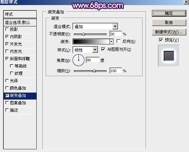
Task: Click the scale value field showing 100
Action: 116,71
